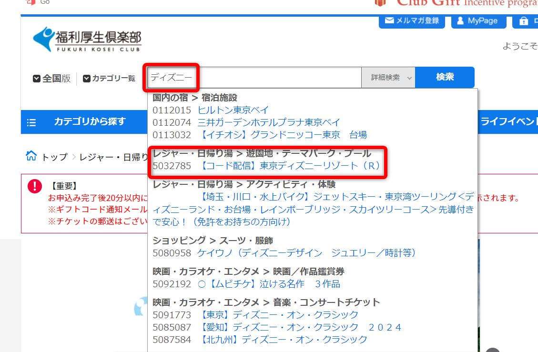The image size is (538, 352).
Task: Select 【東京】ディズニー・オン・クラシック suggestion
Action: 279,315
